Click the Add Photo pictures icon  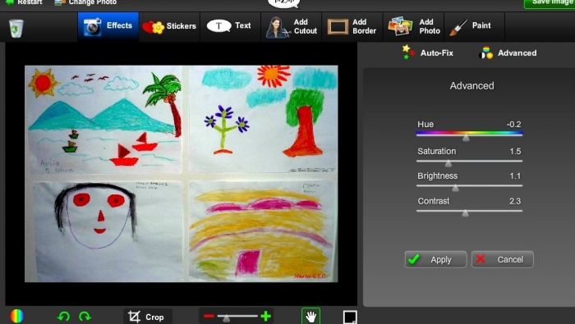[x=400, y=26]
